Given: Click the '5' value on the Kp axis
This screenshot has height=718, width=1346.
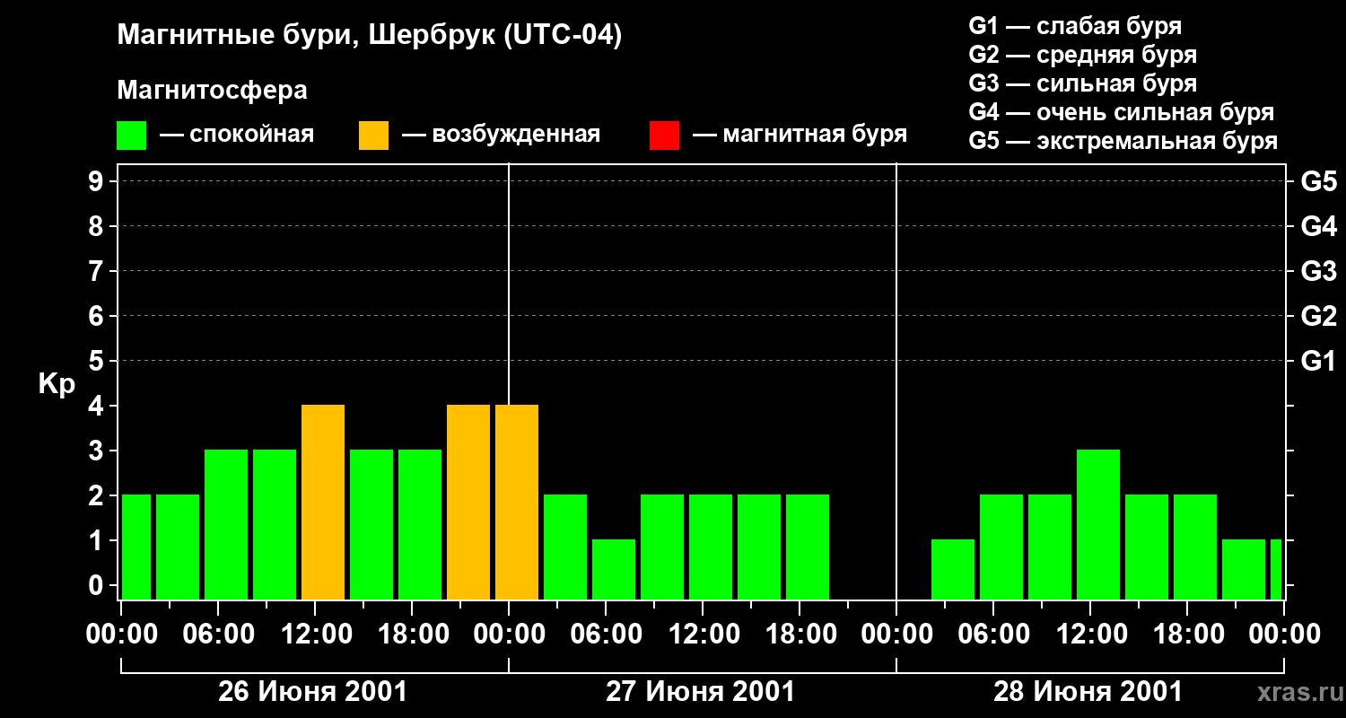Looking at the screenshot, I should 98,361.
